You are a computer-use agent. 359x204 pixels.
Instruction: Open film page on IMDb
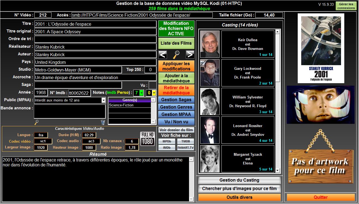[x=167, y=148]
